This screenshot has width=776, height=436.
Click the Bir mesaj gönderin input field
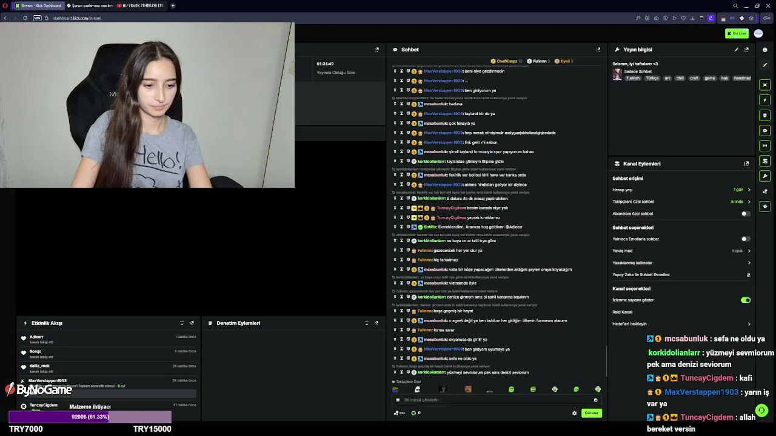click(496, 400)
